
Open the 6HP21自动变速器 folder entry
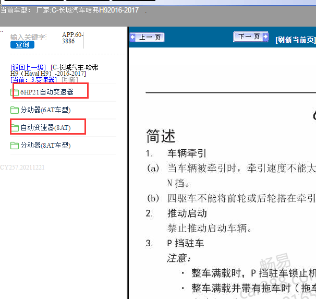tap(47, 92)
